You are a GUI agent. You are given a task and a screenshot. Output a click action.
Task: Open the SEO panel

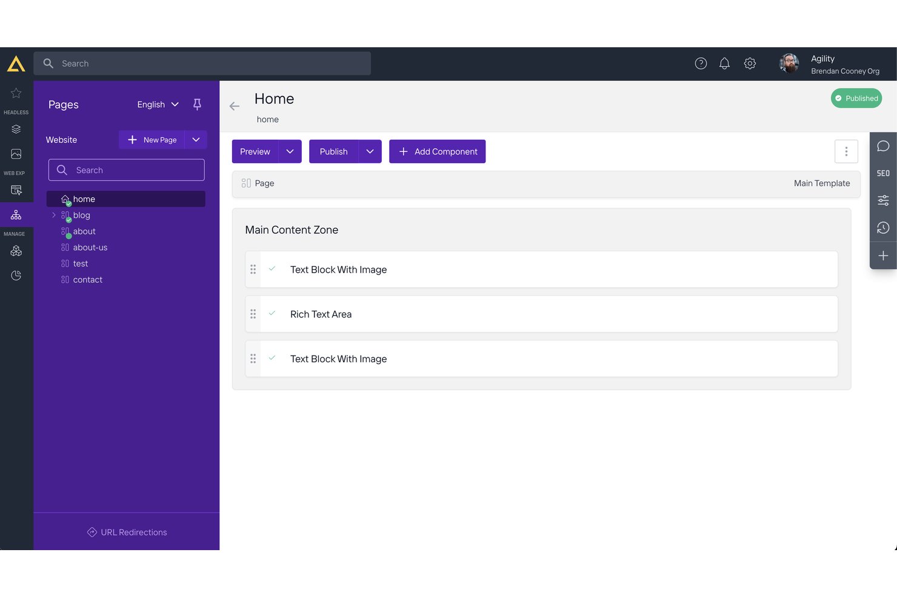click(883, 173)
